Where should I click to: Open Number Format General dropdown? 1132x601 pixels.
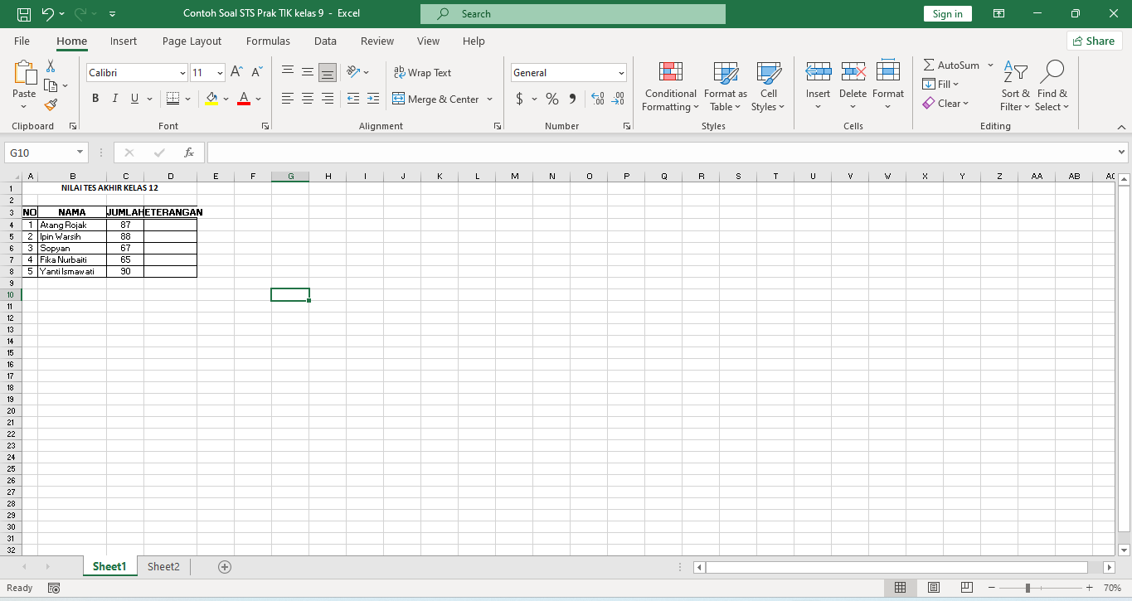coord(621,73)
